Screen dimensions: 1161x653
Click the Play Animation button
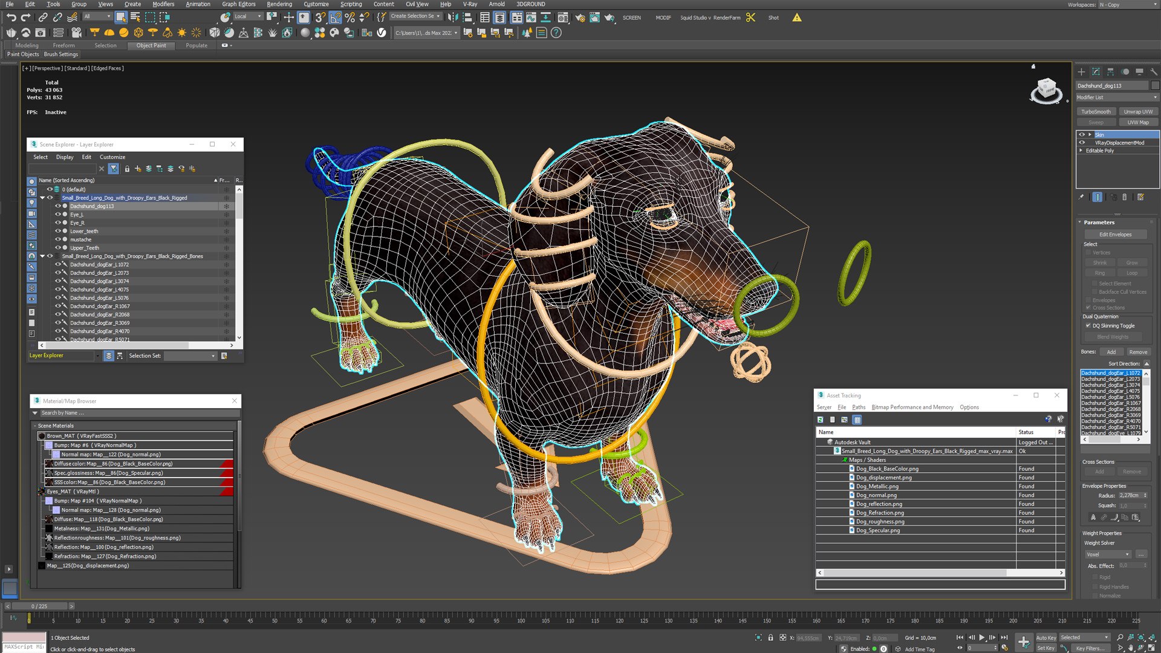coord(982,637)
